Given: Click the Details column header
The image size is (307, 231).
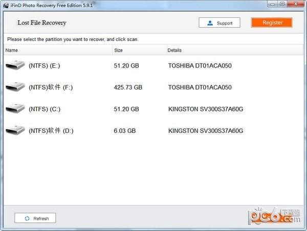Looking at the screenshot, I should pyautogui.click(x=174, y=50).
